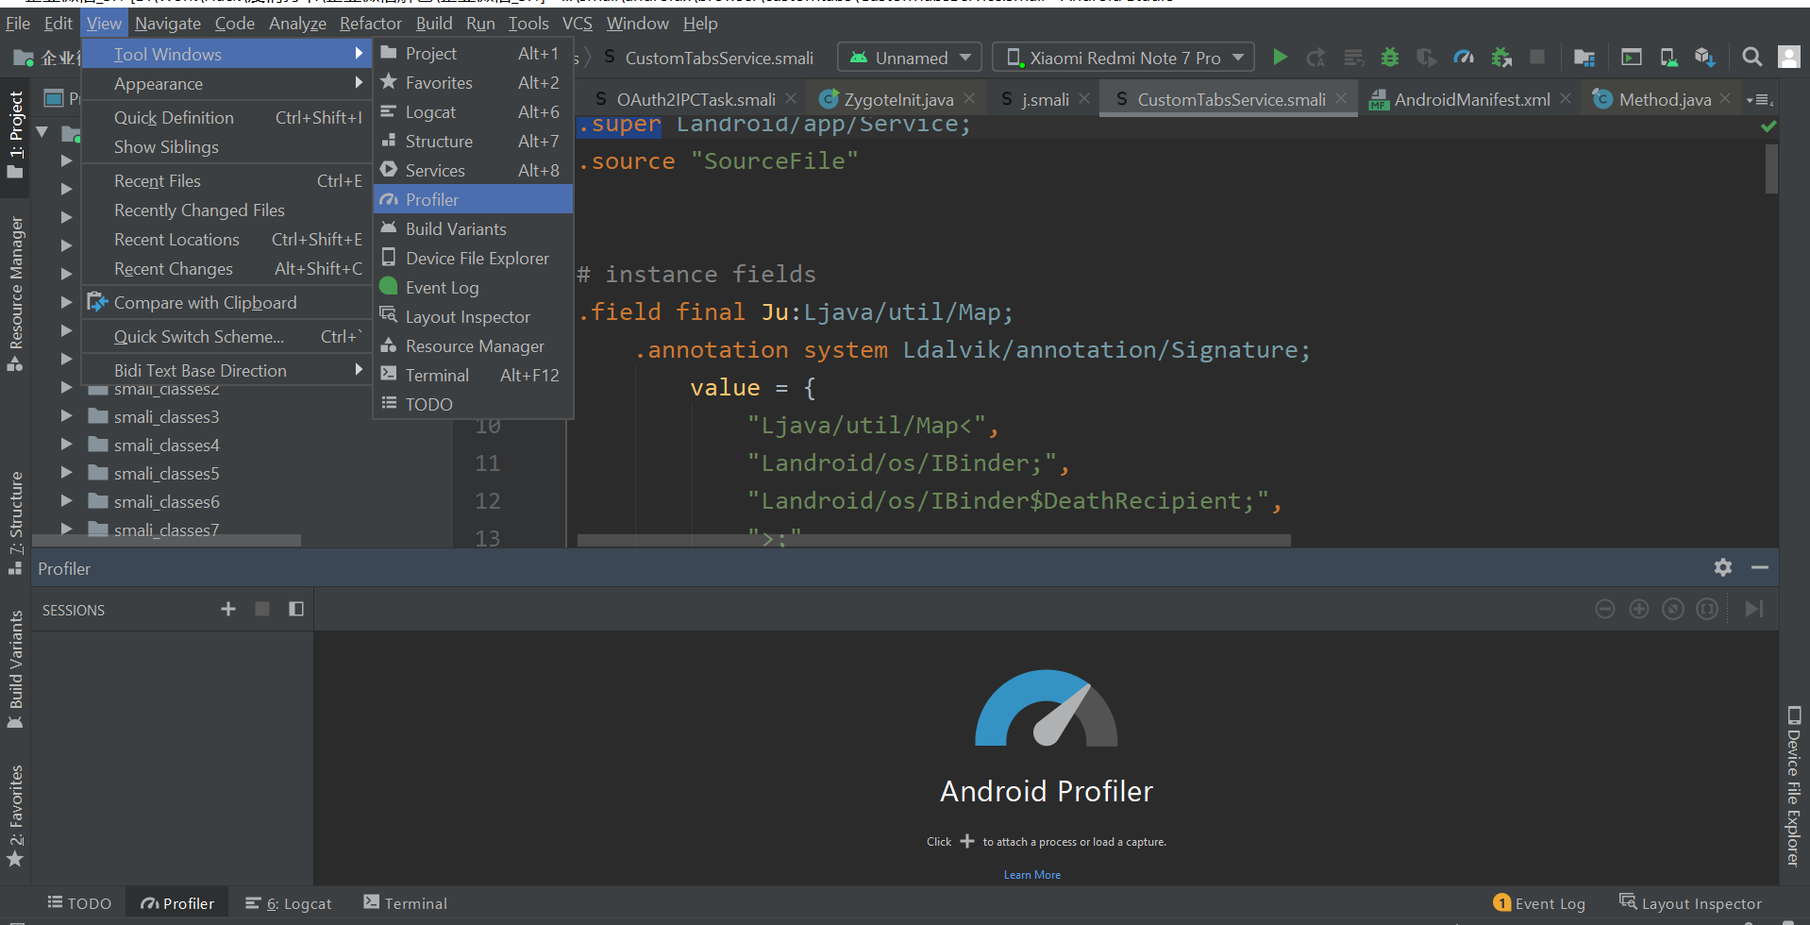Screen dimensions: 1810x925
Task: Open the Navigate menu
Action: coord(167,23)
